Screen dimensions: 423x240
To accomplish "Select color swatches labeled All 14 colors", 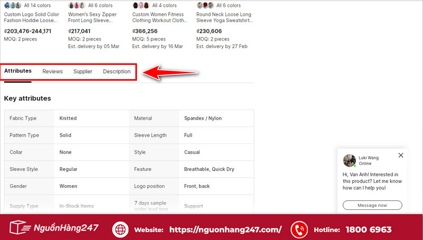I will pos(13,5).
